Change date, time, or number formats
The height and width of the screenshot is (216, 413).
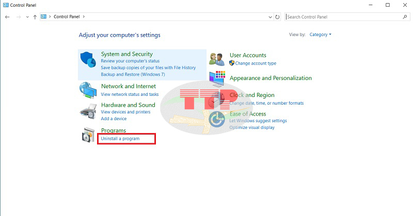point(266,103)
